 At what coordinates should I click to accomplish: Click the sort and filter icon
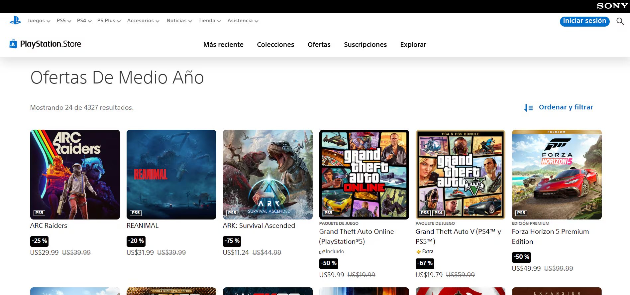coord(528,108)
